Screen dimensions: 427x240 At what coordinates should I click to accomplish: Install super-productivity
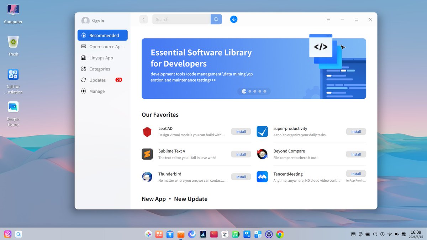coord(356,132)
